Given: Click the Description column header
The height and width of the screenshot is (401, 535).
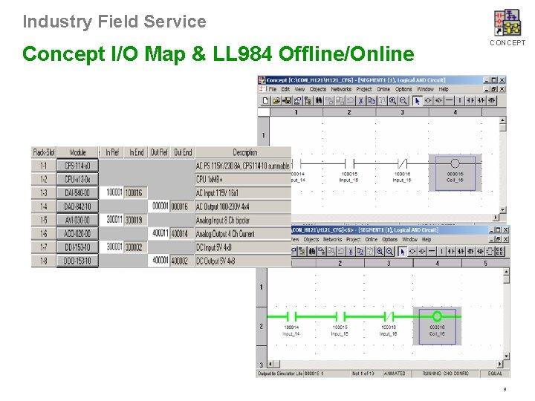Looking at the screenshot, I should click(x=243, y=152).
